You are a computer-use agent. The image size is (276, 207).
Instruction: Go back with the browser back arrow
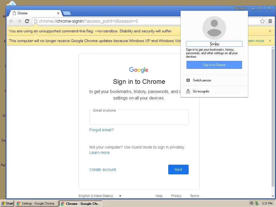coord(11,21)
